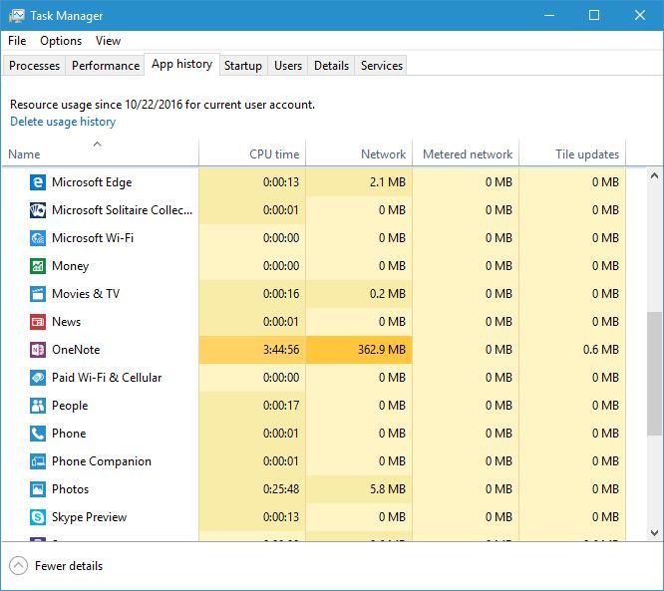This screenshot has width=664, height=591.
Task: Click the Microsoft Edge app icon
Action: click(x=38, y=182)
